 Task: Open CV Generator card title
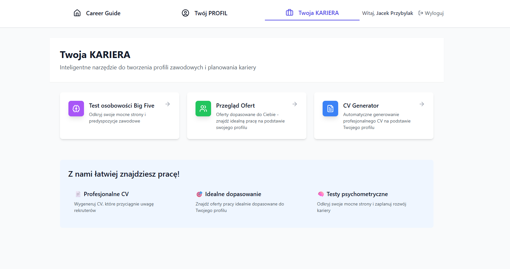point(361,106)
